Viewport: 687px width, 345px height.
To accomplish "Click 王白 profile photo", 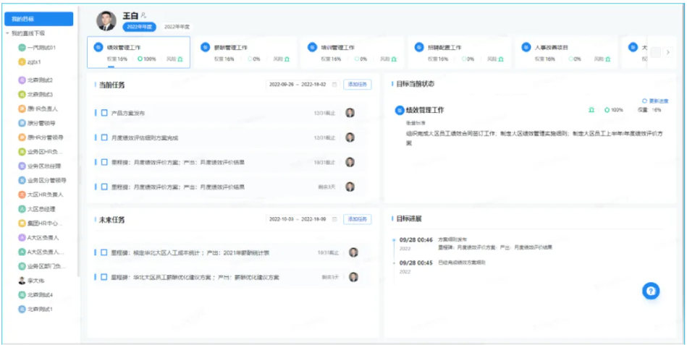I will [106, 20].
